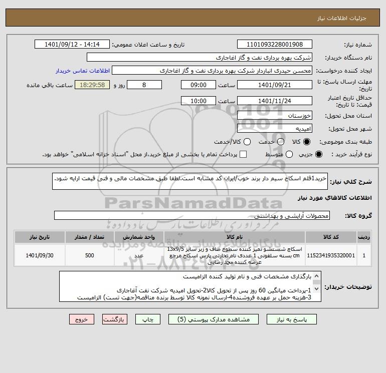Click the announcement date field 1401/09/12 - 14:14
The height and width of the screenshot is (373, 386).
point(72,44)
